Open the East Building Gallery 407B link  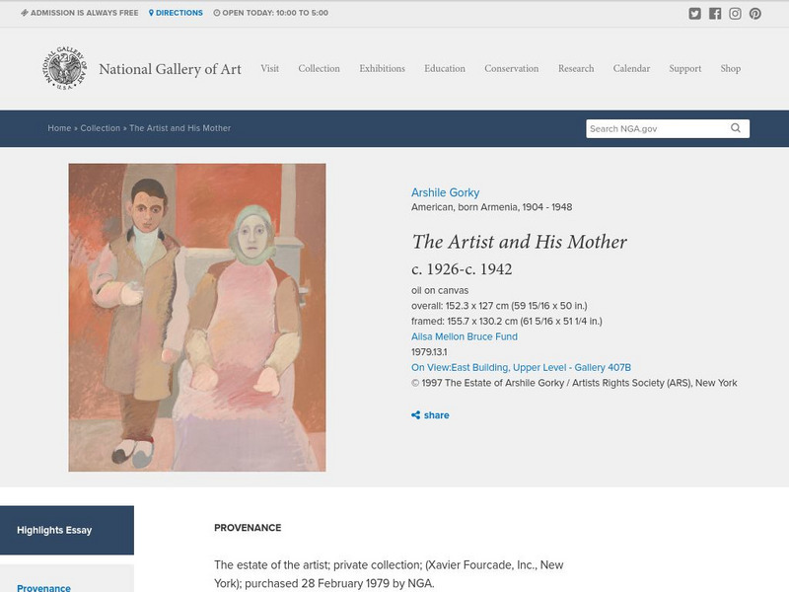click(x=524, y=365)
